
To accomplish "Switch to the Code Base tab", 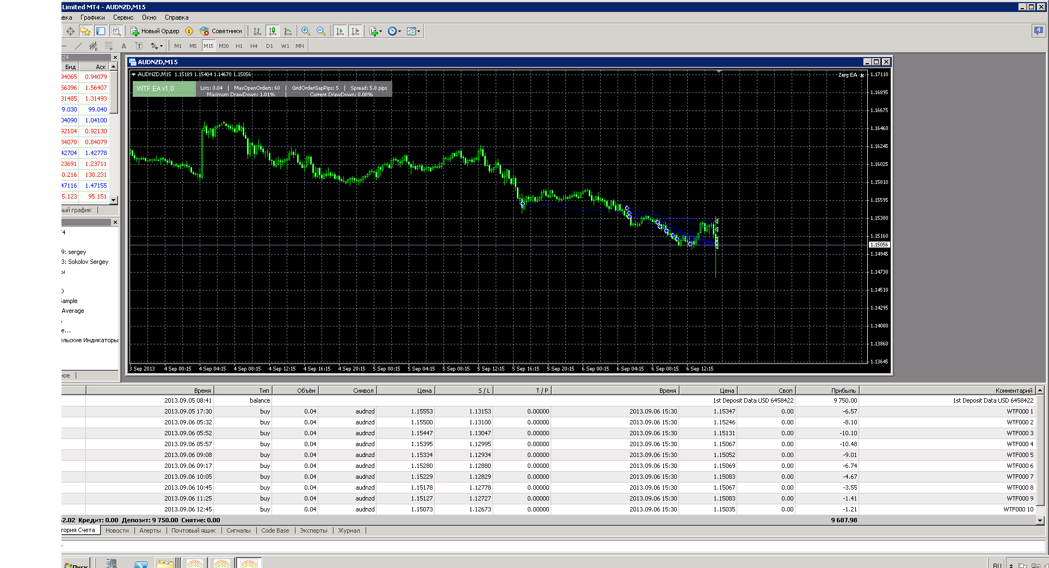I will click(x=275, y=530).
